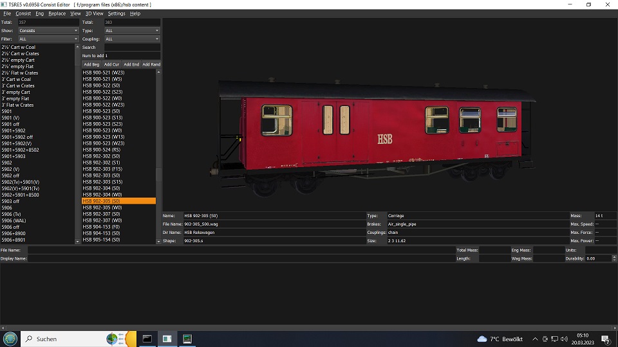This screenshot has width=618, height=347.
Task: Click the Durability value field
Action: (599, 258)
